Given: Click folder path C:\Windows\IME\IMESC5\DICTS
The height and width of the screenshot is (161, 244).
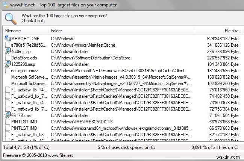Looking at the screenshot, I should click(x=82, y=122).
